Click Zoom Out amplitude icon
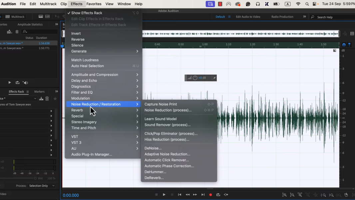Image resolution: width=355 pixels, height=200 pixels. pyautogui.click(x=292, y=195)
